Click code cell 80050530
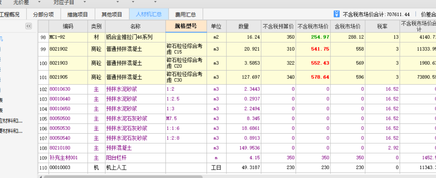436x178 pixels. (x=68, y=129)
